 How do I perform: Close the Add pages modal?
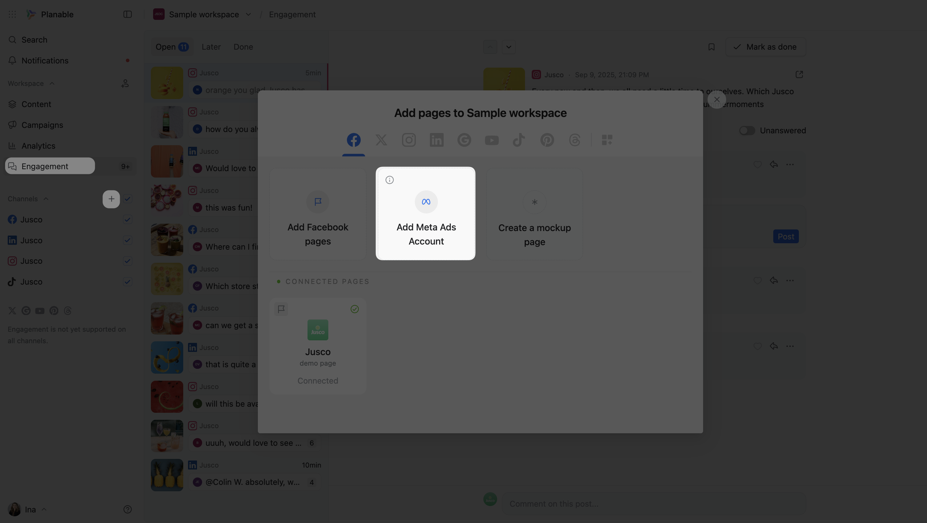click(x=717, y=99)
